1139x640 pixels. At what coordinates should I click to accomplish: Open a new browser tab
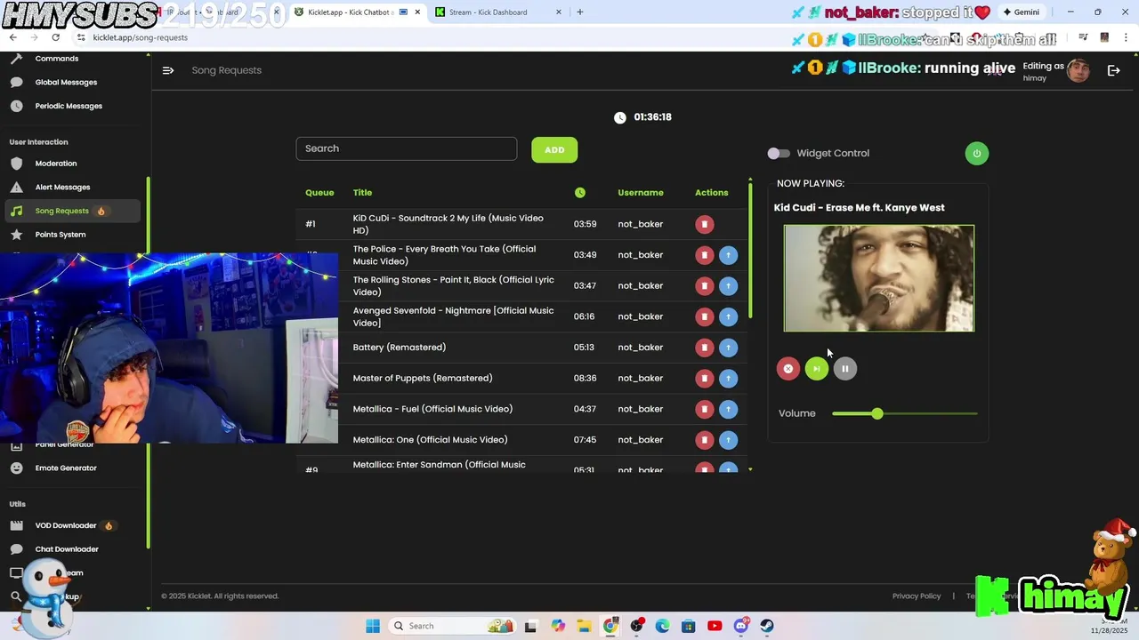(x=579, y=12)
